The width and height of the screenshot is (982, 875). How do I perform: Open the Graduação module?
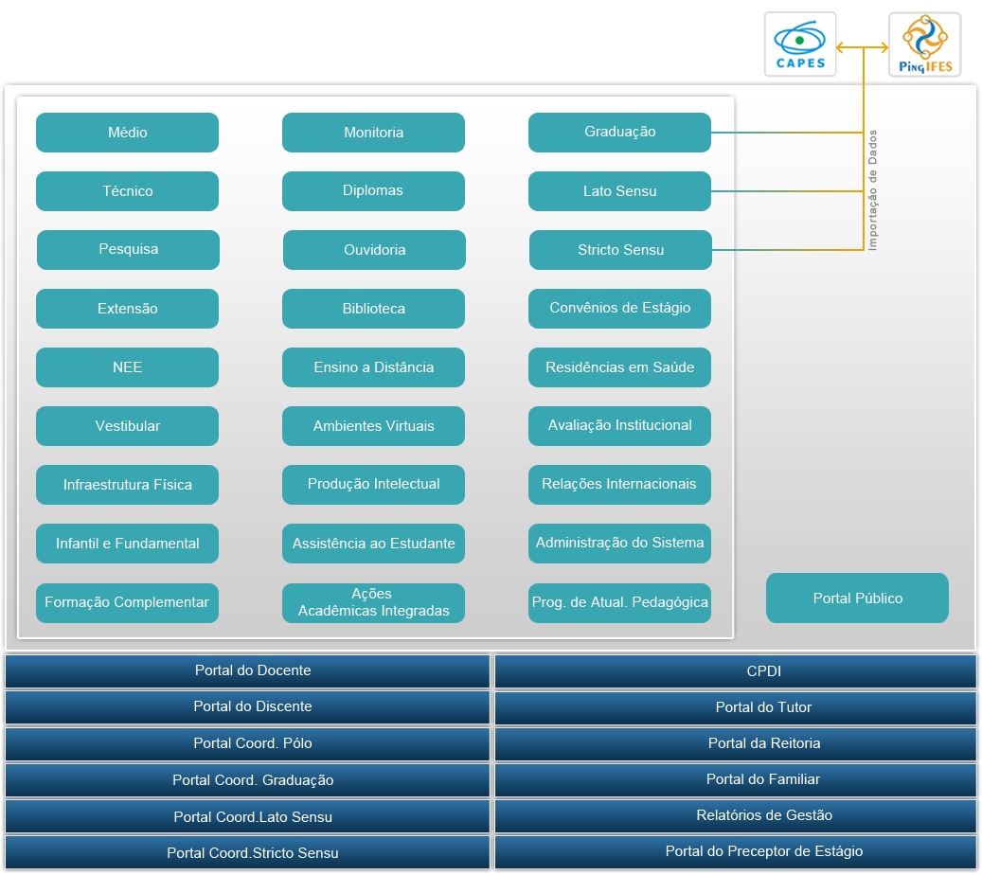619,133
